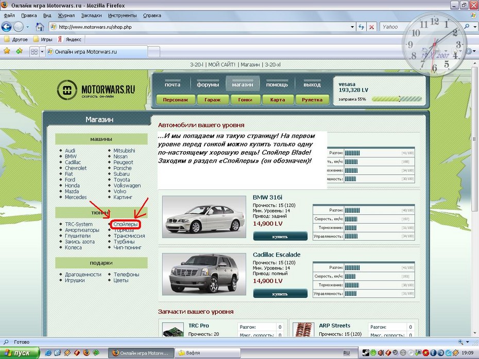Open the Другое bookmarks folder
The height and width of the screenshot is (359, 479).
(16, 40)
